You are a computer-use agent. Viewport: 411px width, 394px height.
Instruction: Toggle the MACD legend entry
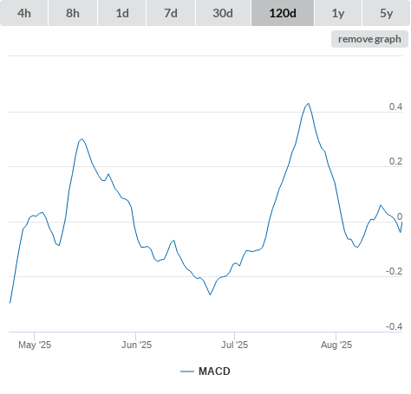pyautogui.click(x=205, y=371)
